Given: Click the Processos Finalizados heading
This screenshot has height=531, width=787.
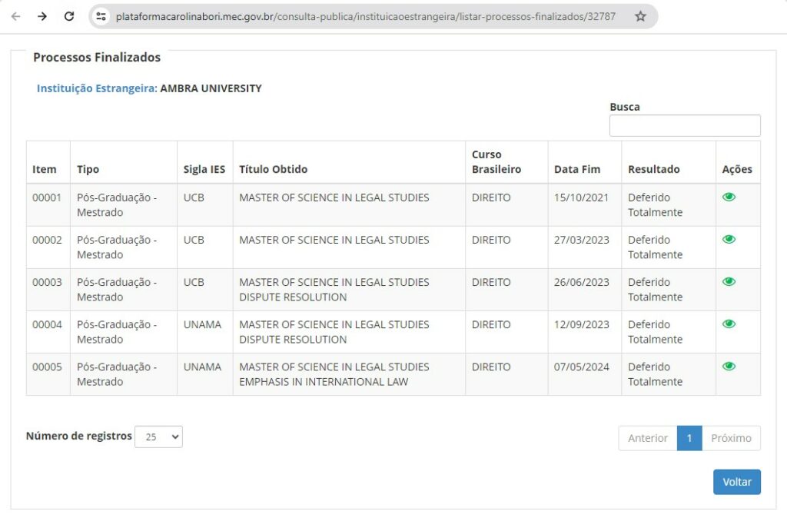Looking at the screenshot, I should (97, 57).
